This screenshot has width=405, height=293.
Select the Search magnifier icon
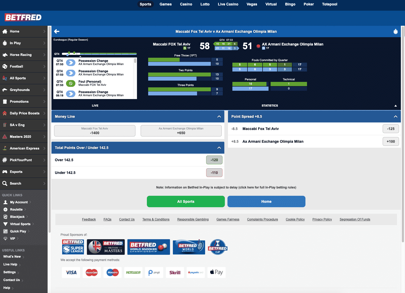5,183
